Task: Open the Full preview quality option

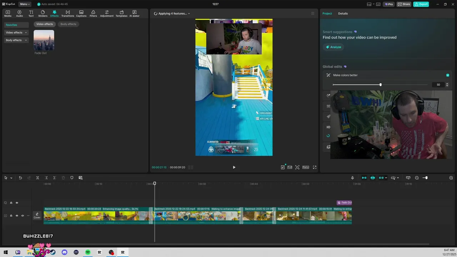Action: [290, 167]
